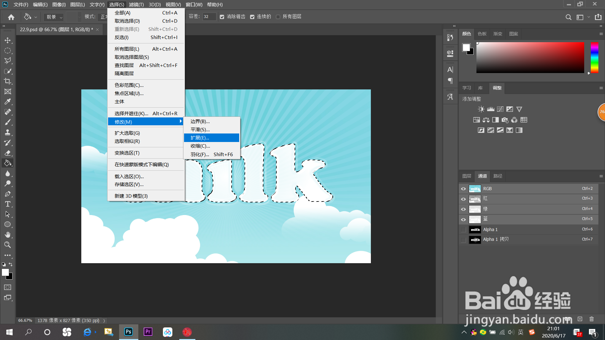Select the Eyedropper tool

[8, 101]
